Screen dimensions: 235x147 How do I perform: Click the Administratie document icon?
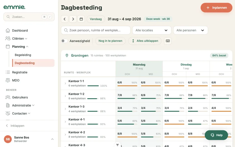[8, 105]
